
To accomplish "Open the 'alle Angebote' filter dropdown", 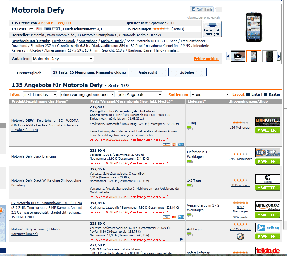I will tap(140, 95).
